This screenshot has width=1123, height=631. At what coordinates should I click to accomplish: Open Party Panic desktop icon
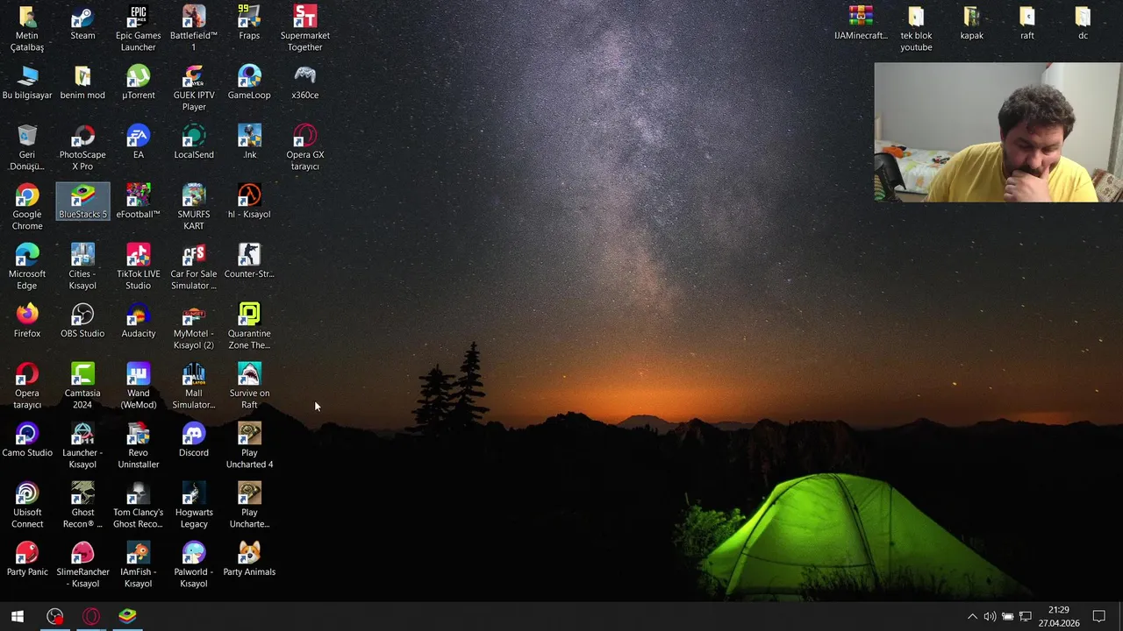tap(27, 559)
